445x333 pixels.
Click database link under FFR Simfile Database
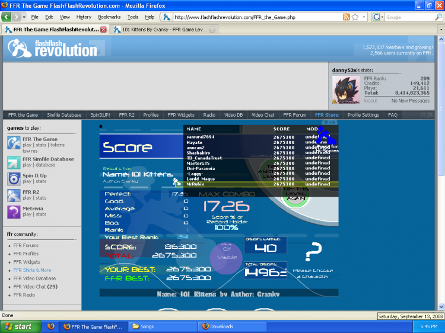click(46, 165)
